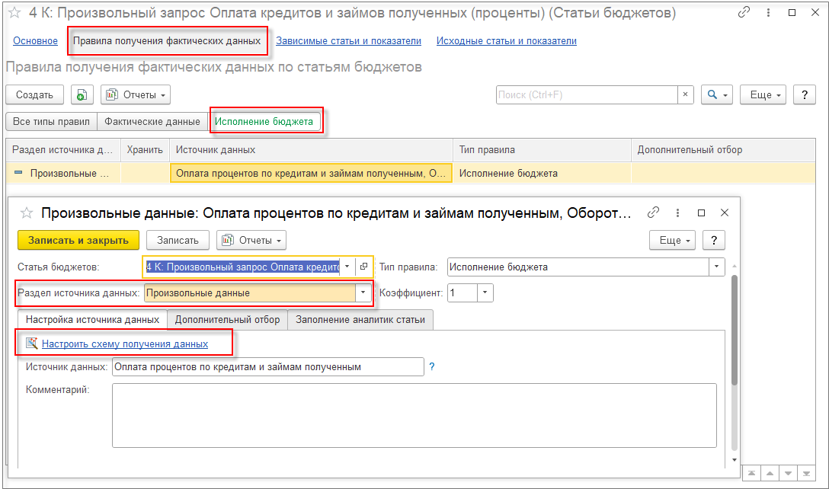Open the Настроить схему получения данных link
Image resolution: width=829 pixels, height=489 pixels.
click(125, 344)
